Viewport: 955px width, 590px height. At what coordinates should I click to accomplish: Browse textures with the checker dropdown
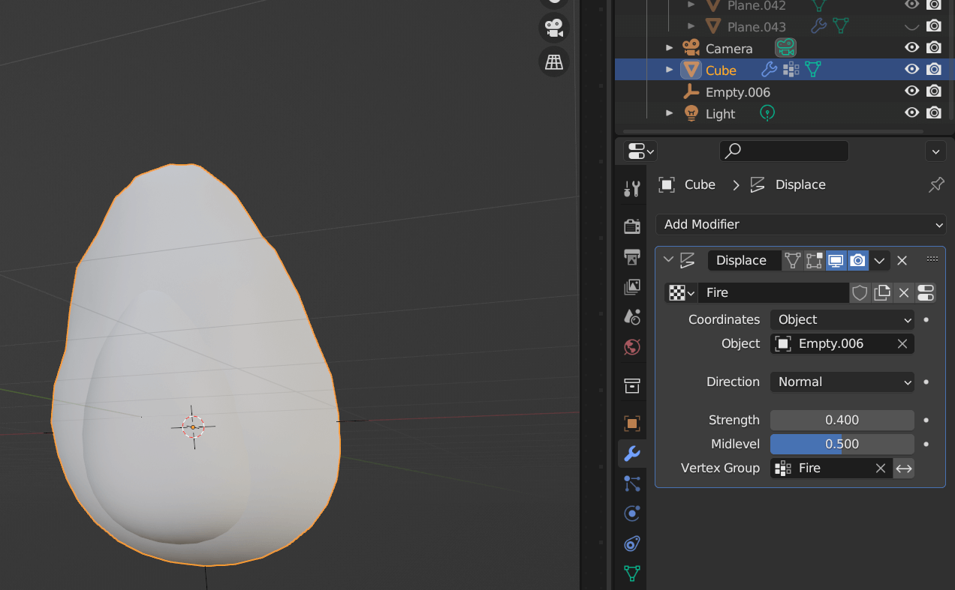click(681, 292)
